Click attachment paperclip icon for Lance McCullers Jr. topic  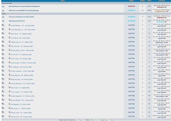(9, 29)
